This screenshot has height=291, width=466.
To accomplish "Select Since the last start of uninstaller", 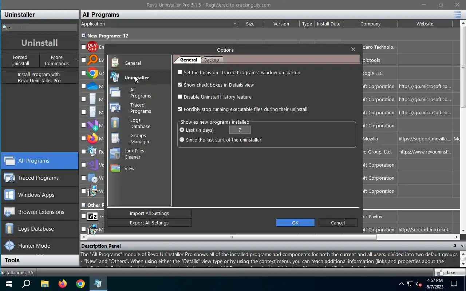I will [182, 140].
